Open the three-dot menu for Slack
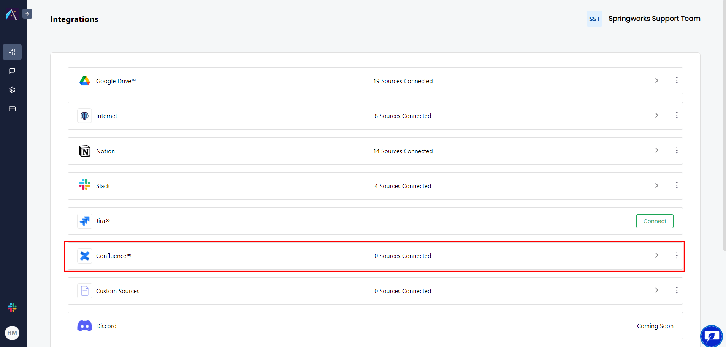The image size is (726, 347). coord(677,185)
